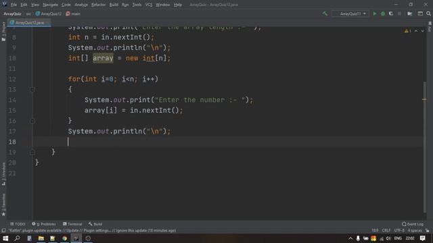Image resolution: width=433 pixels, height=243 pixels.
Task: Click the Build Project hammer icon
Action: point(325,13)
